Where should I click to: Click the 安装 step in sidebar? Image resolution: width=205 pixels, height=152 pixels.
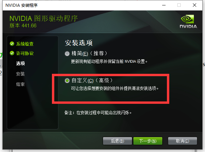point(20,74)
